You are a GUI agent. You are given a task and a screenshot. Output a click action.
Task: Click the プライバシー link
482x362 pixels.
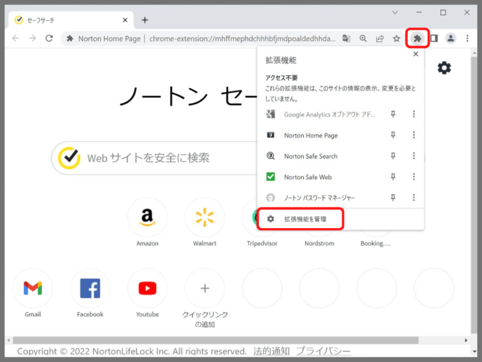[x=323, y=351]
